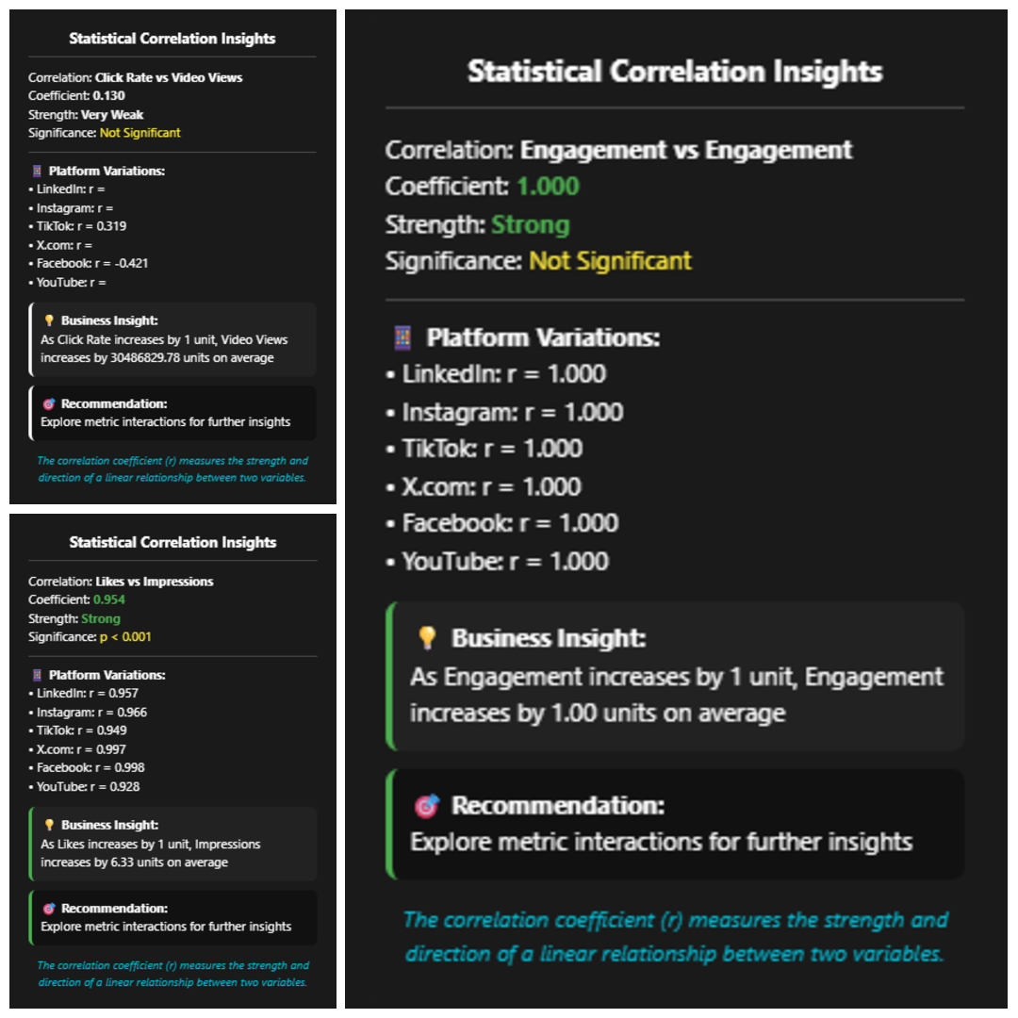Click the Recommendation target icon in the Likes panel

coord(47,908)
